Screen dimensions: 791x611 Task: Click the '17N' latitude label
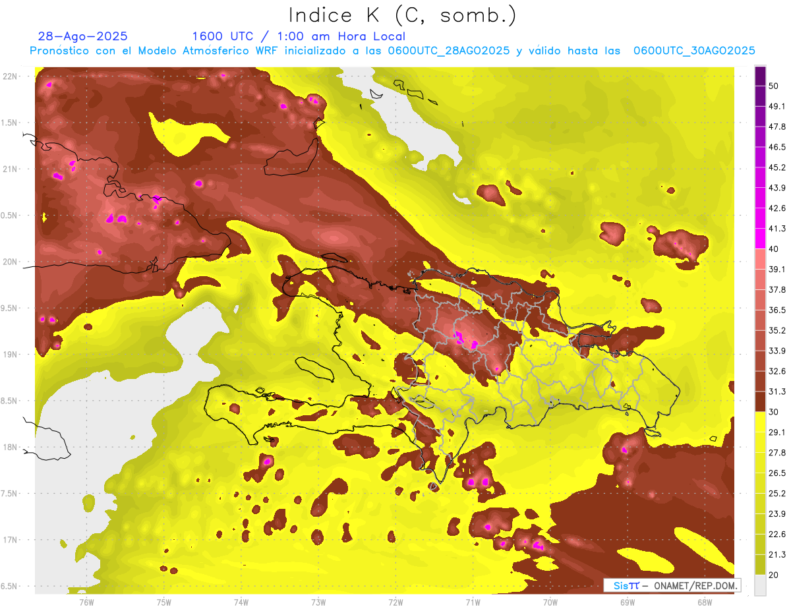[x=10, y=540]
